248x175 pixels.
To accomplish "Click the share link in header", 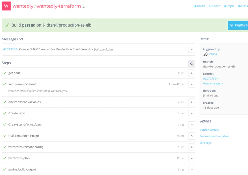I will pyautogui.click(x=214, y=6).
